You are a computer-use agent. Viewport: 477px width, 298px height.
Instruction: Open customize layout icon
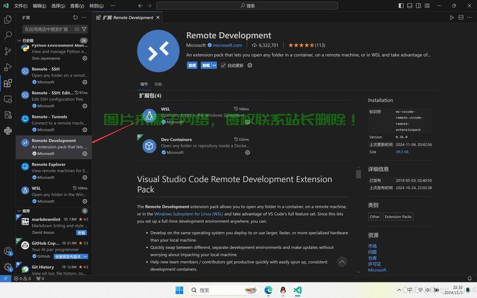tap(427, 5)
